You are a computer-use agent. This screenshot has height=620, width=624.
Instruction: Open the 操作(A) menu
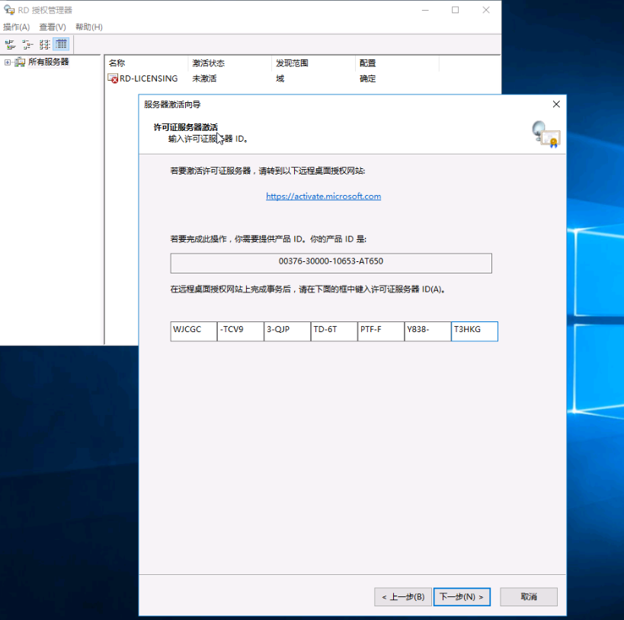[x=16, y=27]
